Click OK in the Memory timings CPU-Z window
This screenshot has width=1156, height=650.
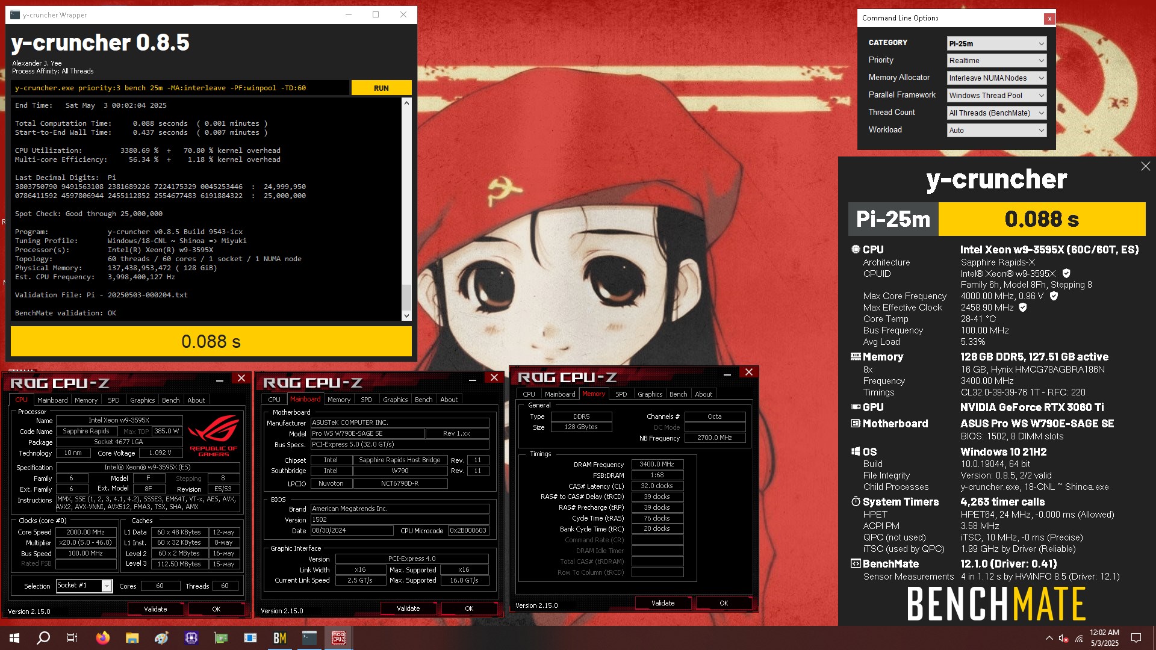(724, 603)
